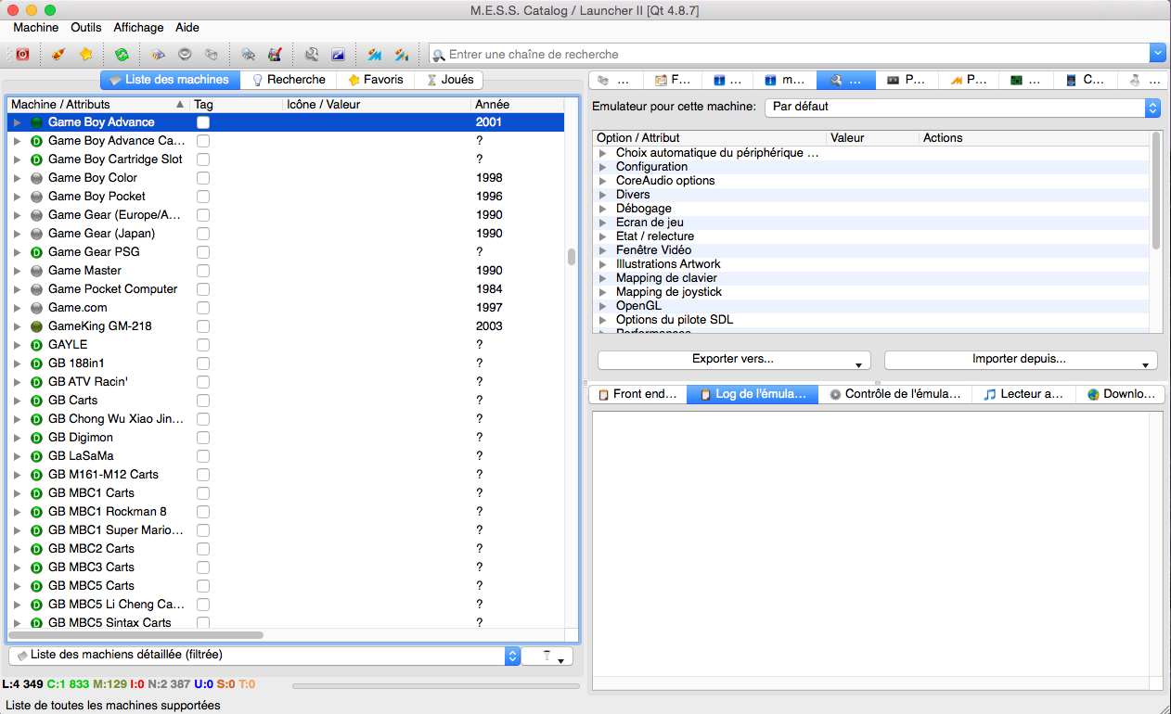
Task: Open the orange M icon tab labeled P...
Action: click(x=968, y=81)
